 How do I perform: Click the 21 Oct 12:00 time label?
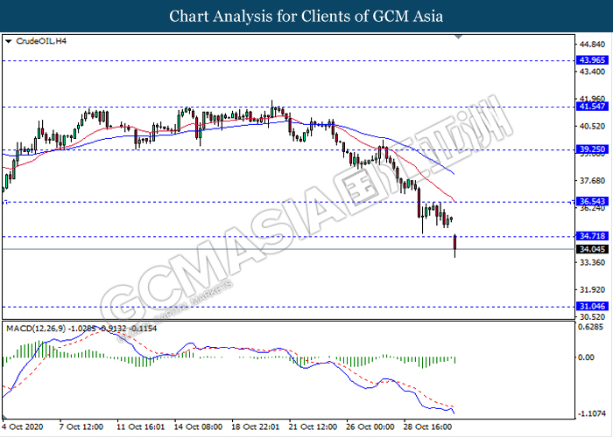click(x=313, y=427)
